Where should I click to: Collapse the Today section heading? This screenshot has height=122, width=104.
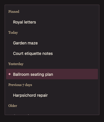pos(13,33)
